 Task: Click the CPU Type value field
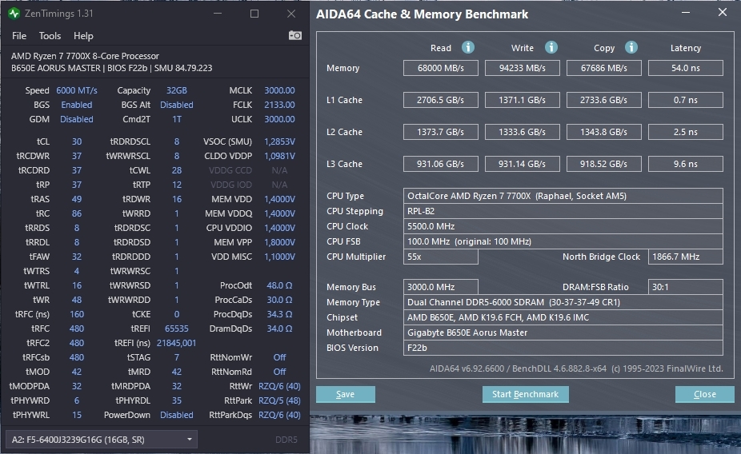[x=563, y=196]
